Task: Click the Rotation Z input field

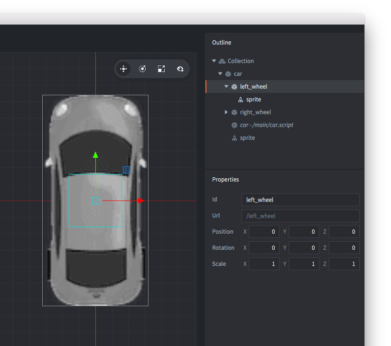Action: pos(344,248)
